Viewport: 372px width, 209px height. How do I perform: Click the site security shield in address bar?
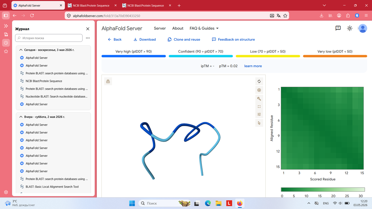click(x=69, y=16)
